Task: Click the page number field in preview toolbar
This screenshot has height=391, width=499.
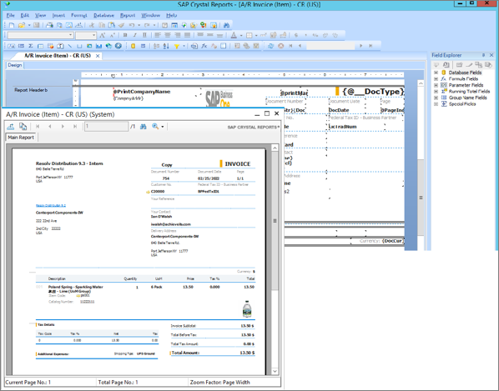Action: pos(107,127)
